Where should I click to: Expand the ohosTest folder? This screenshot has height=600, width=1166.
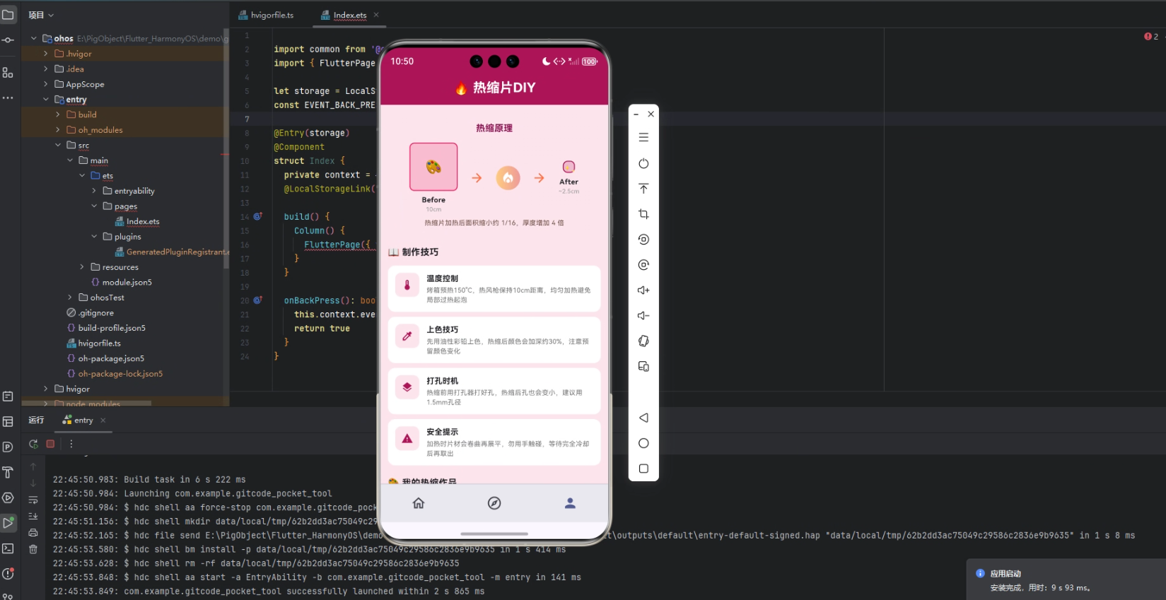(70, 298)
